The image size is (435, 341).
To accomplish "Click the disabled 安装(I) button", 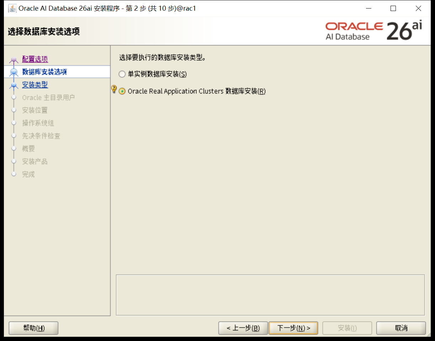I will pyautogui.click(x=347, y=328).
